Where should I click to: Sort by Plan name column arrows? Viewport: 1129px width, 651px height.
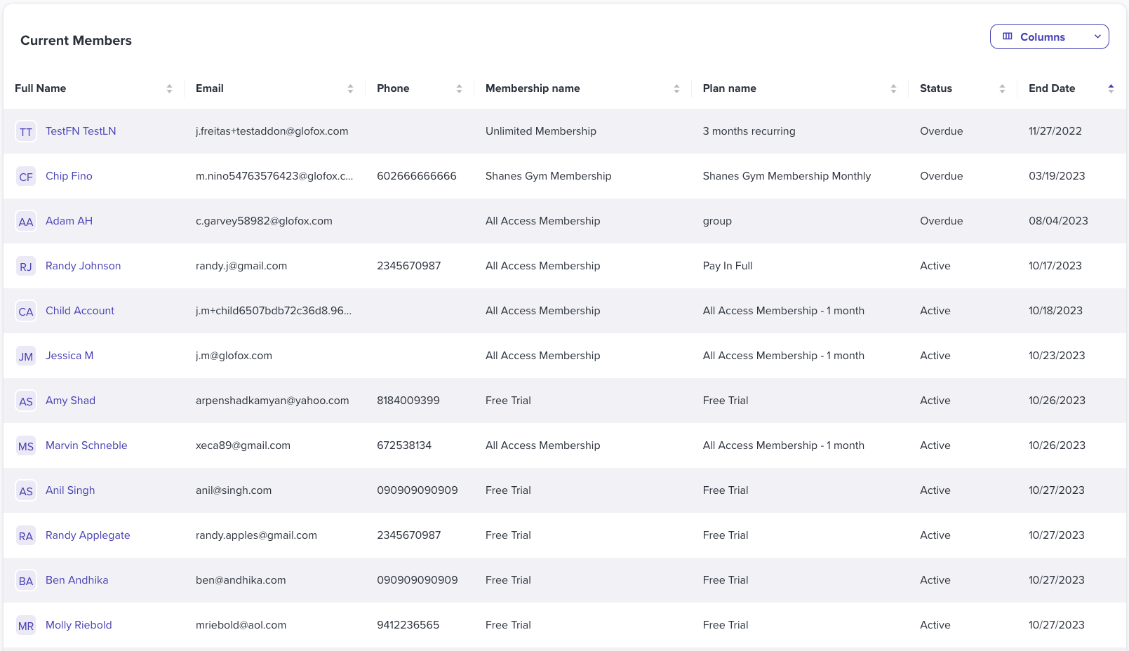click(x=893, y=88)
